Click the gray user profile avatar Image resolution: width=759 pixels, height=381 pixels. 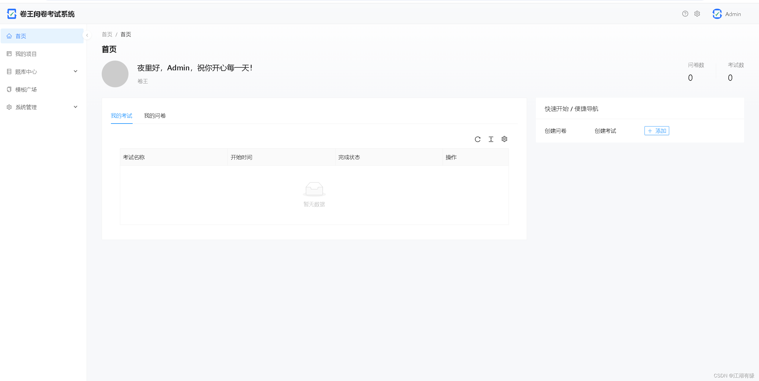115,74
